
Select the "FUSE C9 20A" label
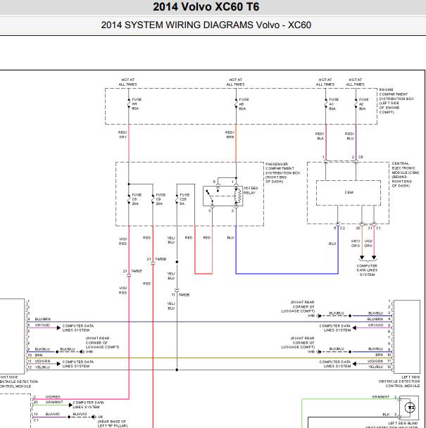(161, 199)
